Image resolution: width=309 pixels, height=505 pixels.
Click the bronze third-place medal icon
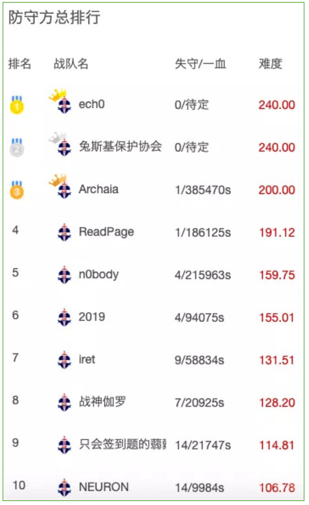click(x=17, y=190)
